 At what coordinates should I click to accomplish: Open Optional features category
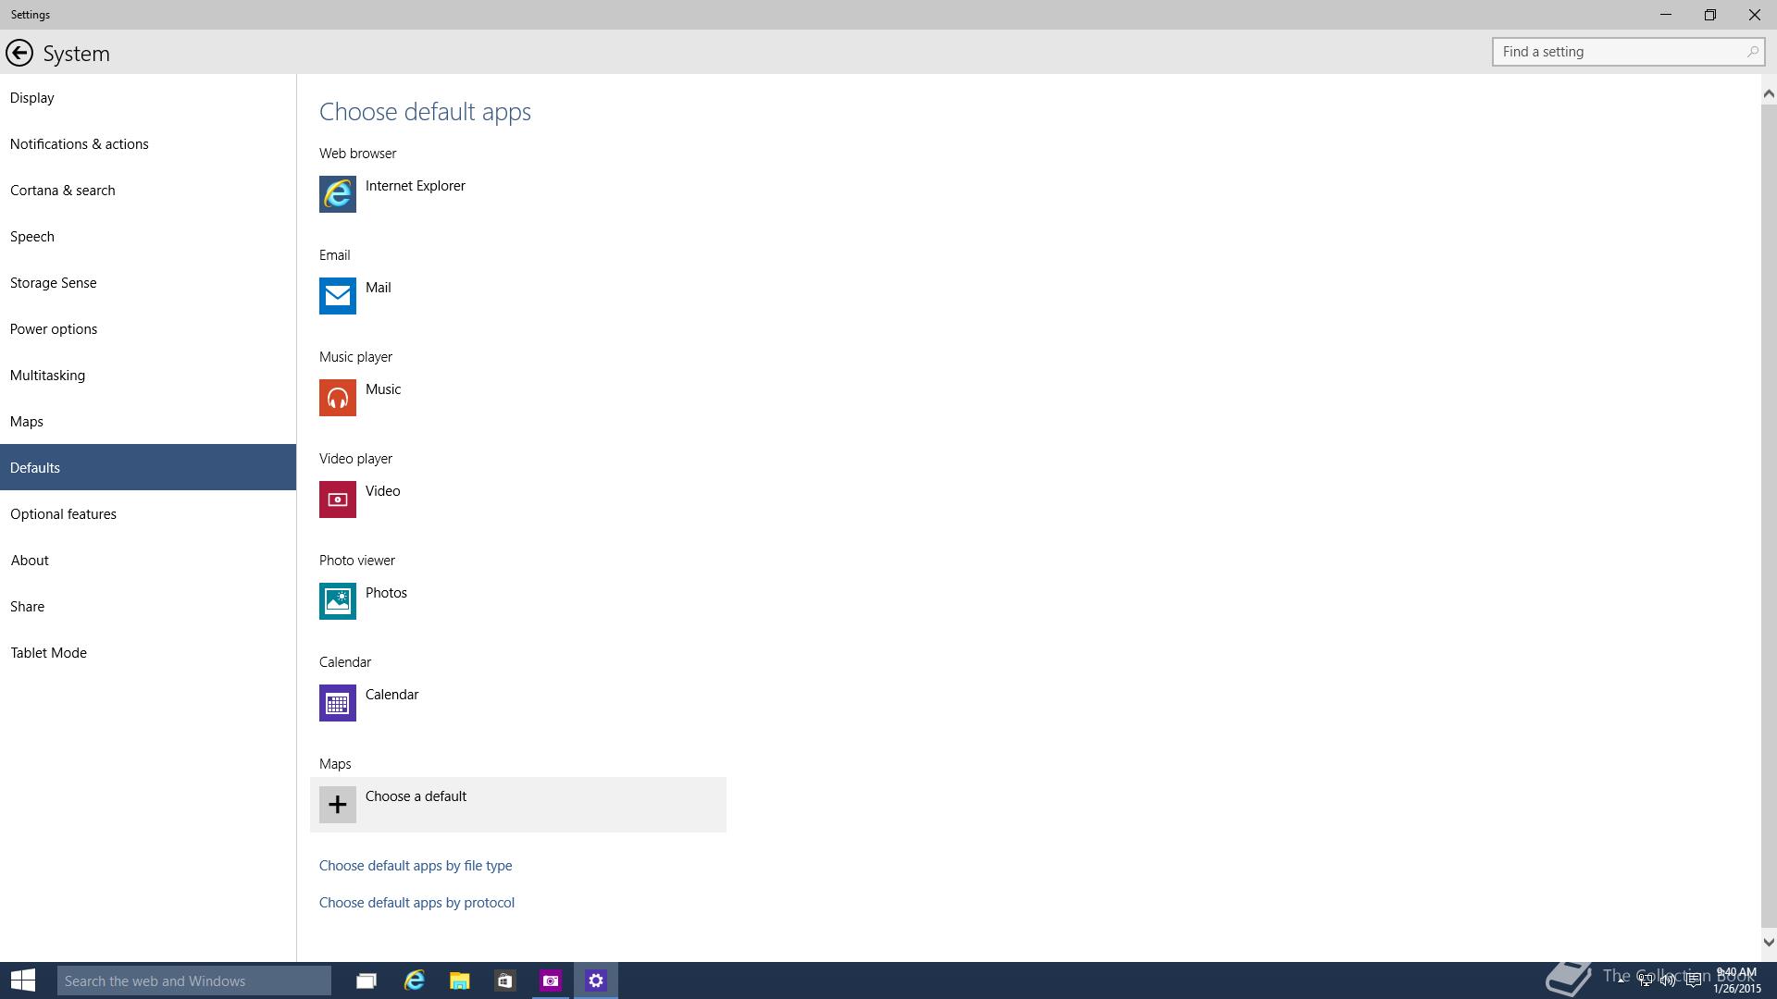pos(148,513)
